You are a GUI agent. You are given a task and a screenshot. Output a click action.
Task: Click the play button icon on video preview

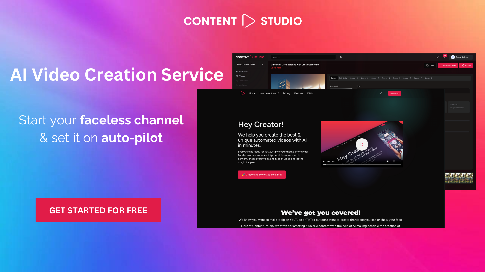[362, 144]
